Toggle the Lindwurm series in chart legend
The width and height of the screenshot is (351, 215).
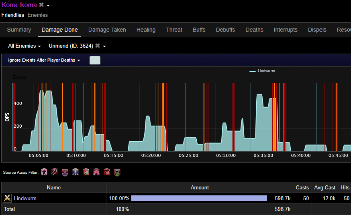tap(262, 71)
